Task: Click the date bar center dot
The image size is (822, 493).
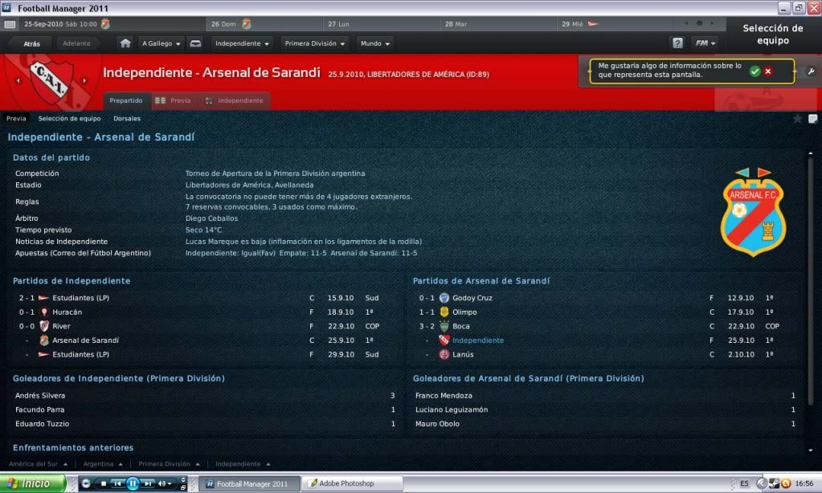Action: (699, 23)
